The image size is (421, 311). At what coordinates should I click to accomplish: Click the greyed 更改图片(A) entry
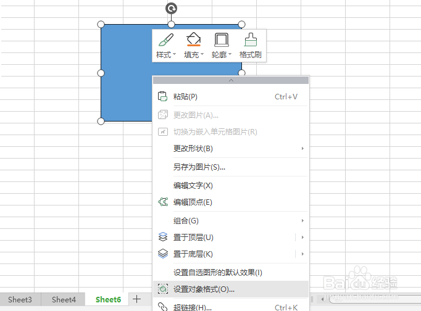click(231, 115)
